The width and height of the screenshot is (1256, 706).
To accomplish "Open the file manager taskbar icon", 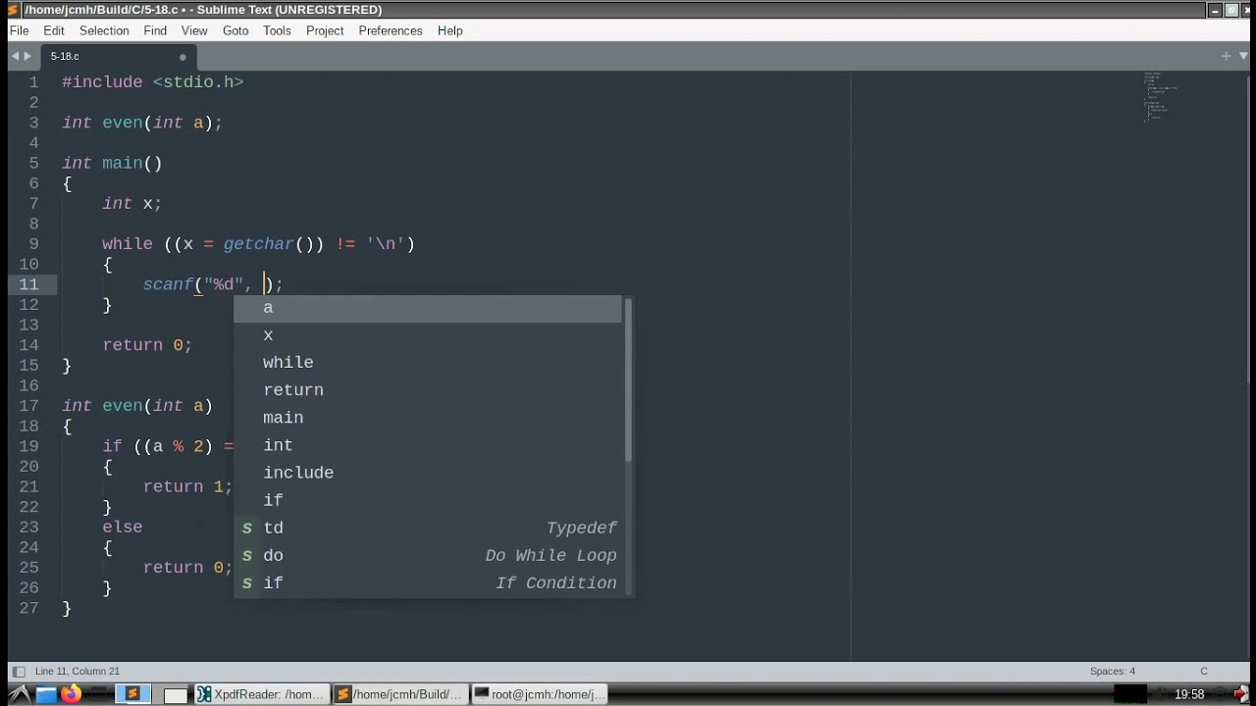I will coord(46,694).
